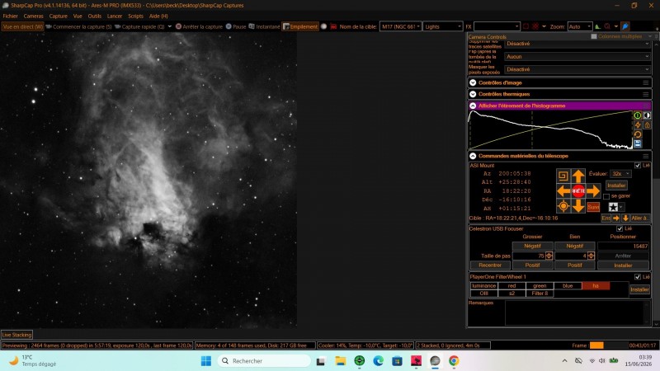Click the orange right arrow next to Ens
The width and height of the screenshot is (660, 371).
616,218
